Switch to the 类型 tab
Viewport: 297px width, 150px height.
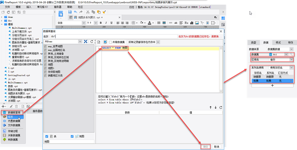click(253, 43)
